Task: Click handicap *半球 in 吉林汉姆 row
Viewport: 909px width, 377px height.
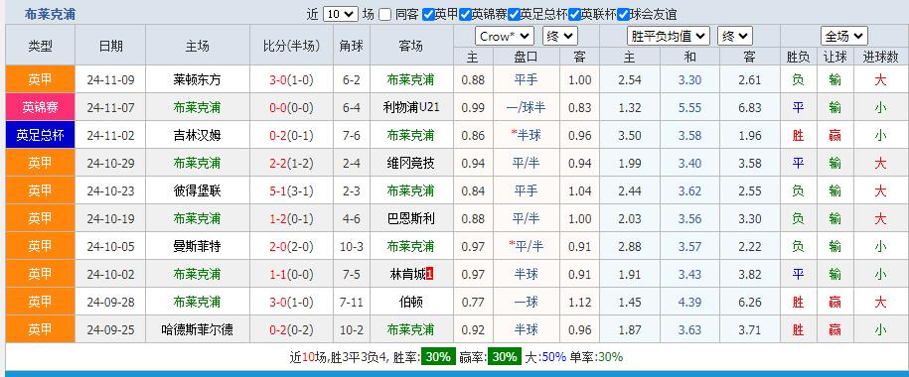Action: (x=526, y=135)
